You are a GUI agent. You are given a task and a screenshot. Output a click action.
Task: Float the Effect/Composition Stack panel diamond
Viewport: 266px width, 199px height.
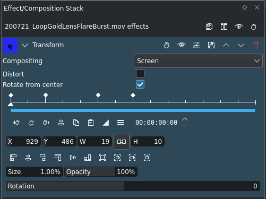click(x=245, y=7)
